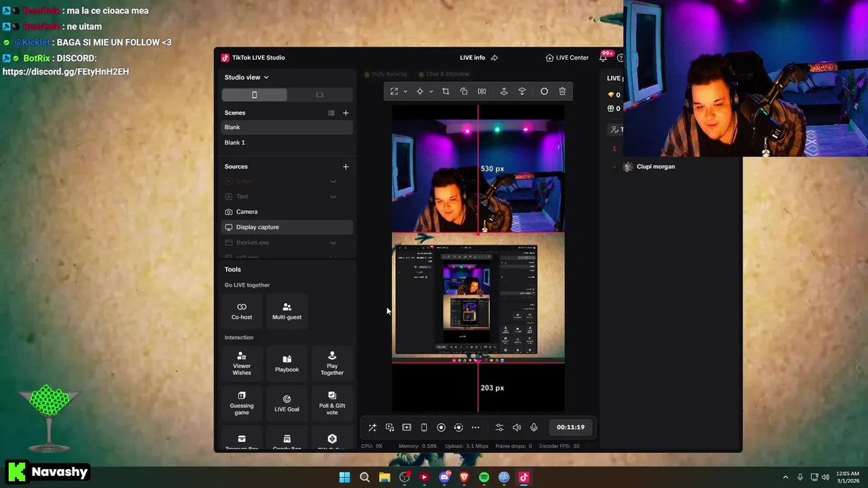868x488 pixels.
Task: Open Poll & Gift vote tool
Action: point(332,403)
